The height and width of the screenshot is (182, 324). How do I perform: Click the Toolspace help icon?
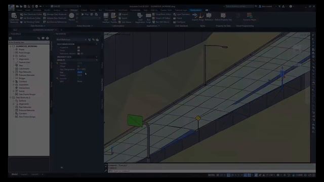[47, 38]
